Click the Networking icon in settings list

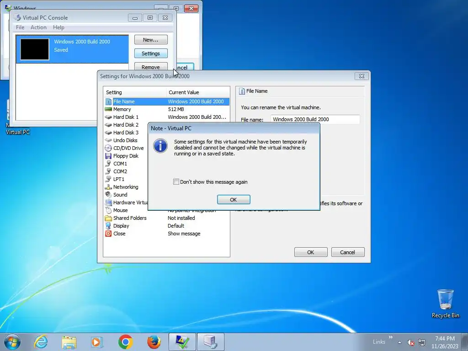tap(108, 187)
